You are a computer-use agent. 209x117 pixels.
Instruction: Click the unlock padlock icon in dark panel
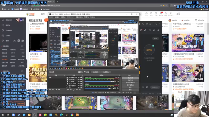pos(145,30)
